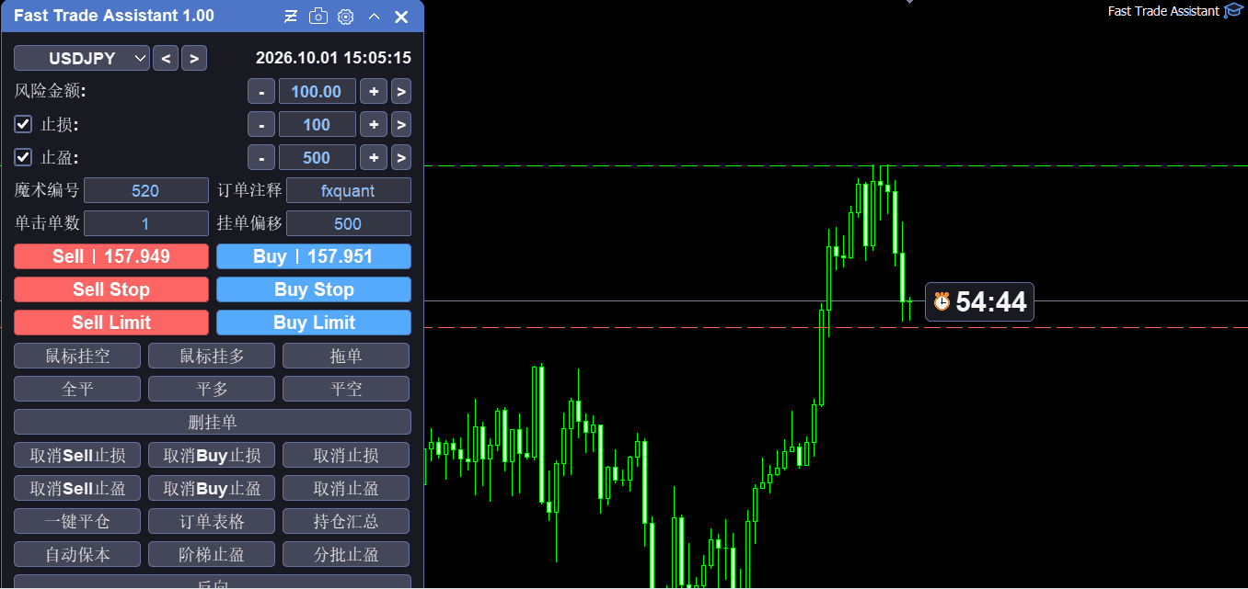1248x589 pixels.
Task: Focus the 风险金额 field showing 100.00
Action: [x=317, y=92]
